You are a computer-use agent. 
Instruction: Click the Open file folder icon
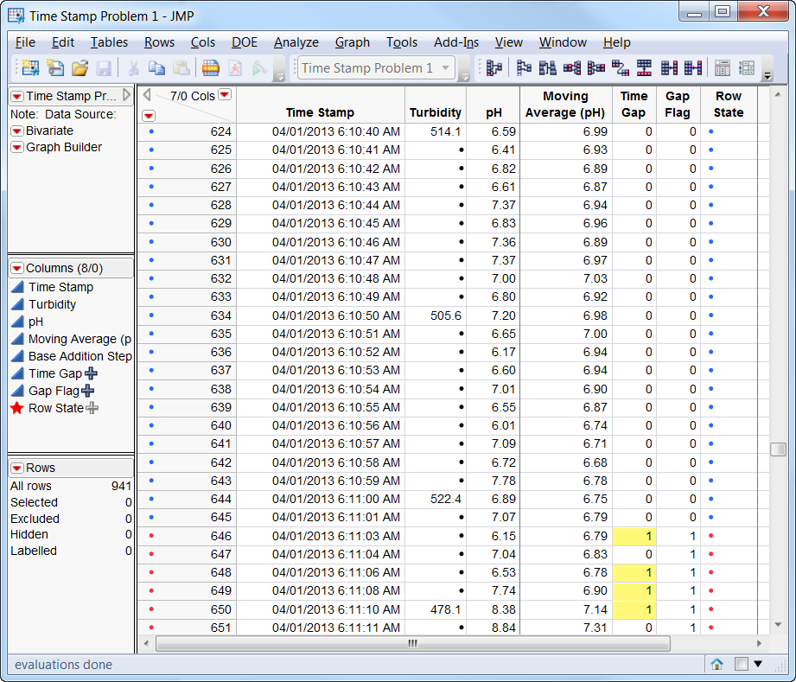pyautogui.click(x=80, y=68)
